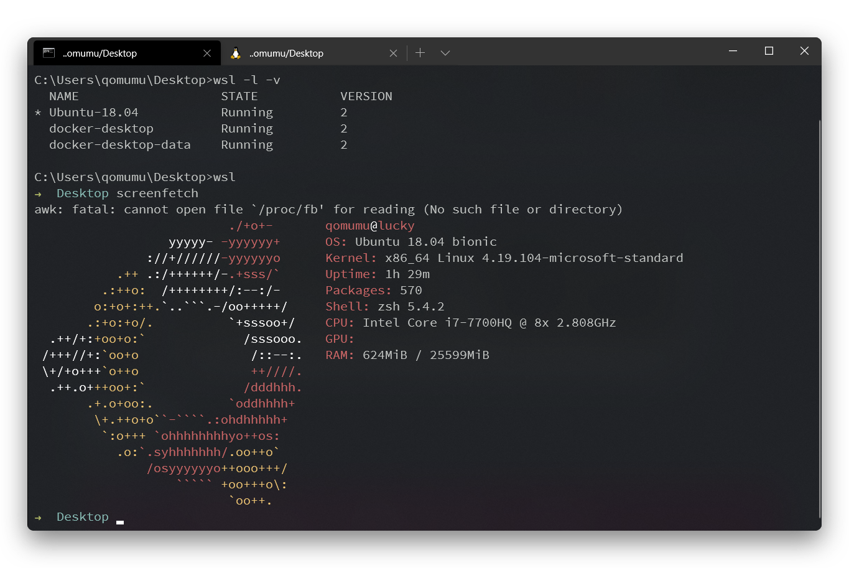Click the Running state of docker-desktop
This screenshot has height=568, width=849.
(x=247, y=129)
